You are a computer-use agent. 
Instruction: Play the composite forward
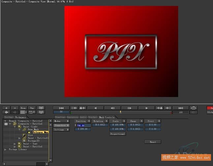(147, 108)
